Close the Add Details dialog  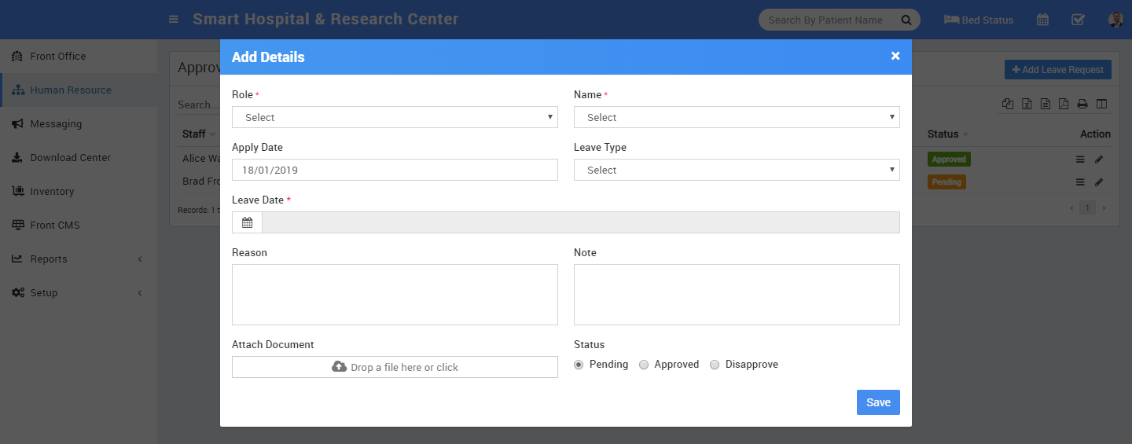point(895,56)
